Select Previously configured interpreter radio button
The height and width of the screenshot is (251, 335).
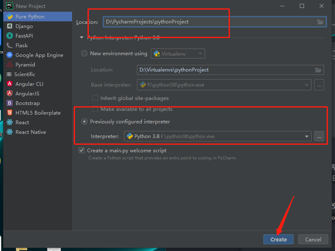click(x=85, y=122)
